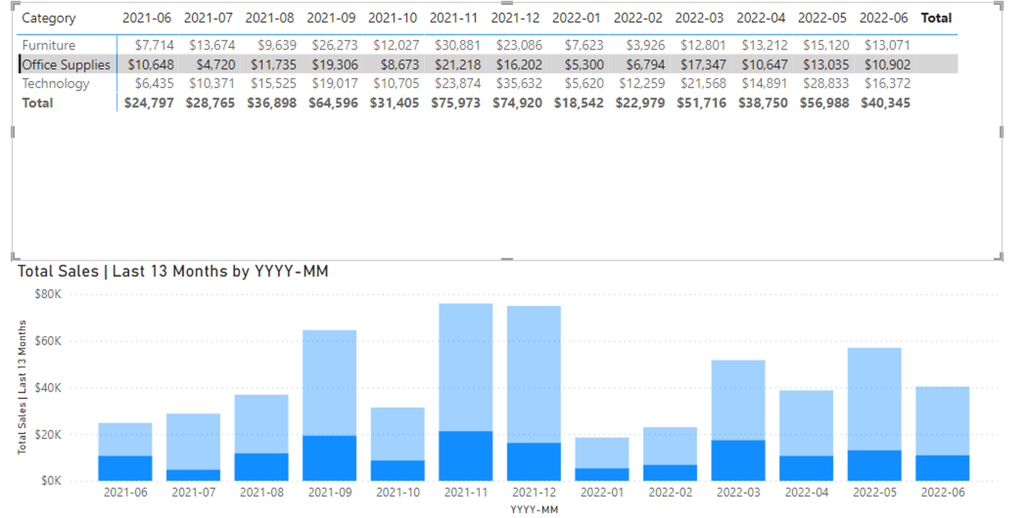This screenshot has height=518, width=1029.
Task: Click the y-axis title Total Sales Last 13 Months
Action: pyautogui.click(x=22, y=387)
